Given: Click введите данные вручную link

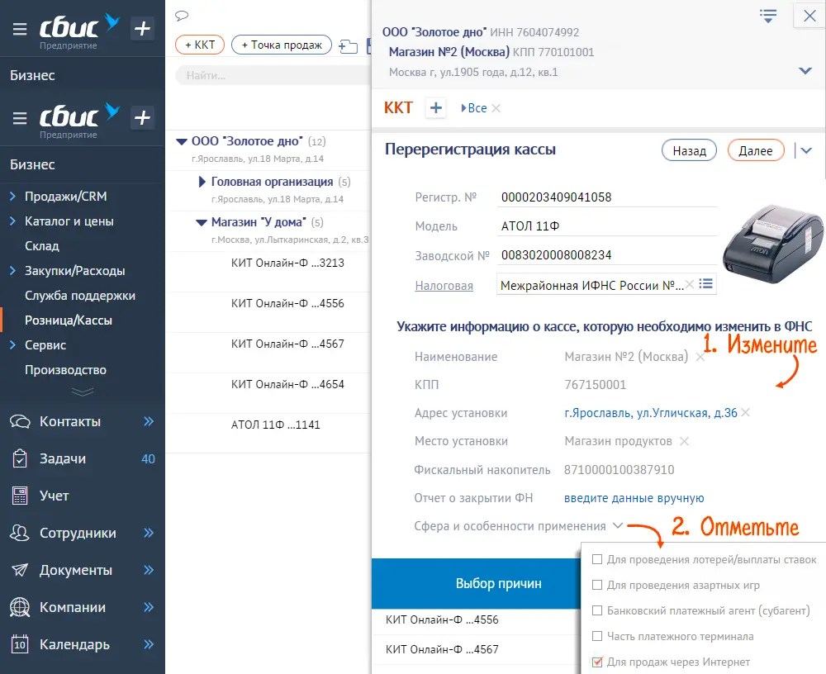Looking at the screenshot, I should tap(634, 498).
